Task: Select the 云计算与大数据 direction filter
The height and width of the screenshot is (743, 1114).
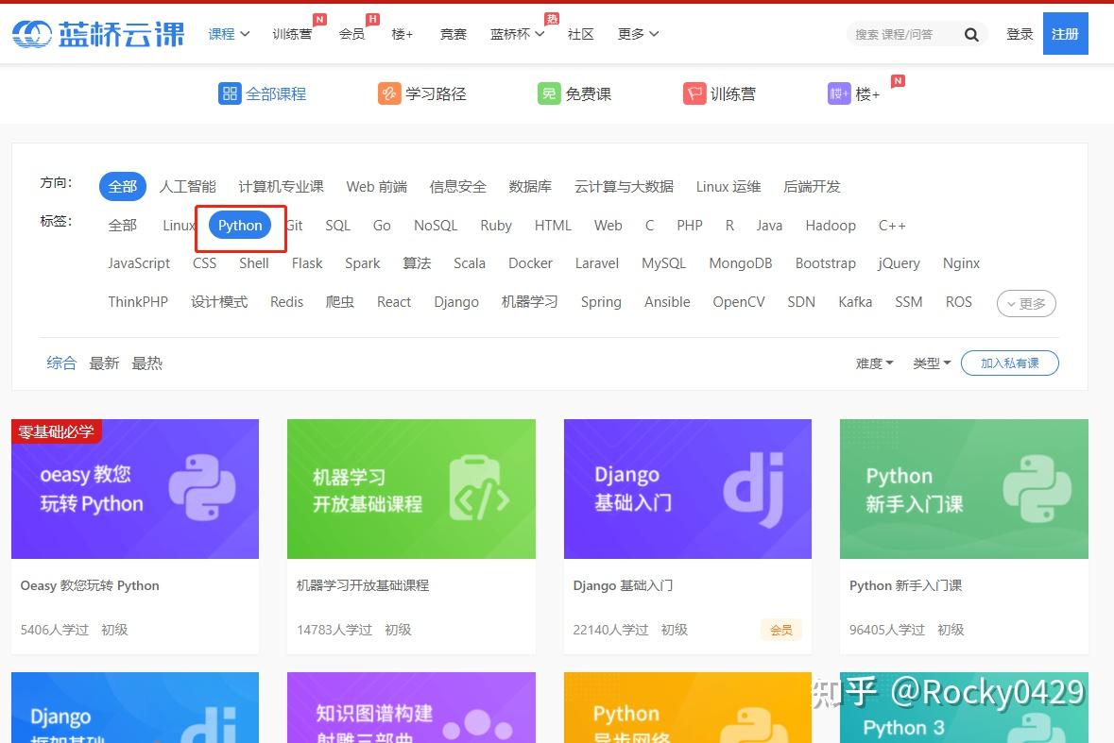Action: pos(624,187)
